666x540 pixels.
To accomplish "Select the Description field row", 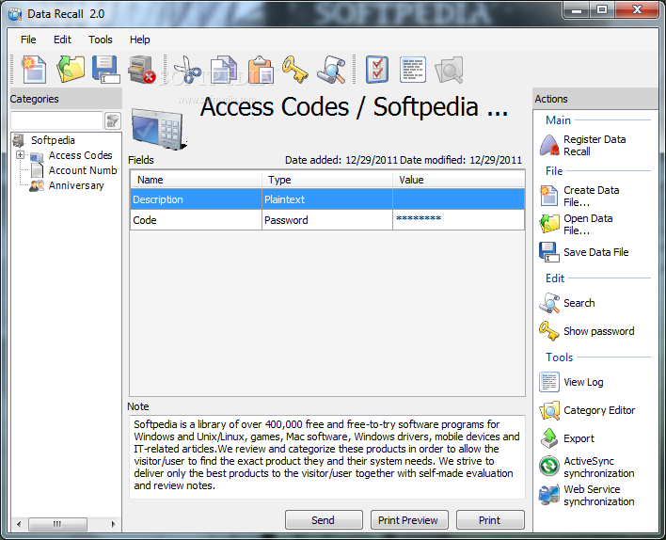I will click(327, 199).
